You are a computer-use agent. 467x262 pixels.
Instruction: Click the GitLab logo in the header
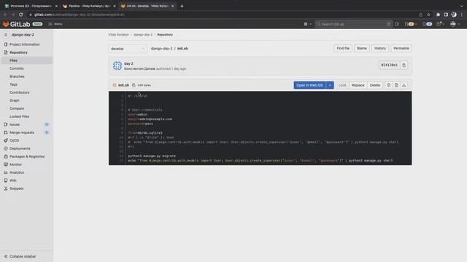point(16,24)
